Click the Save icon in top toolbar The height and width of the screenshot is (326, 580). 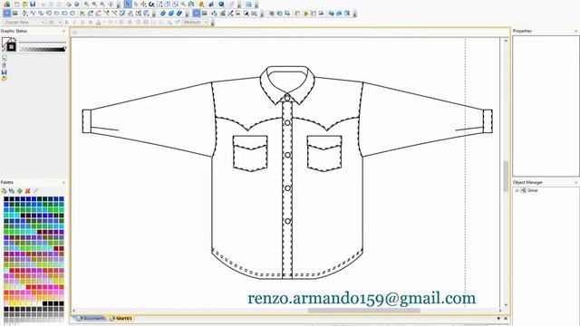point(33,4)
